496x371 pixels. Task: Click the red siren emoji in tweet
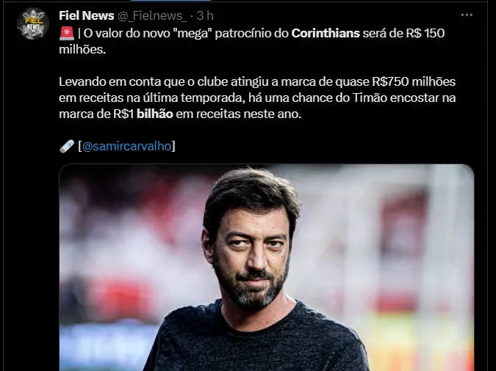[66, 33]
